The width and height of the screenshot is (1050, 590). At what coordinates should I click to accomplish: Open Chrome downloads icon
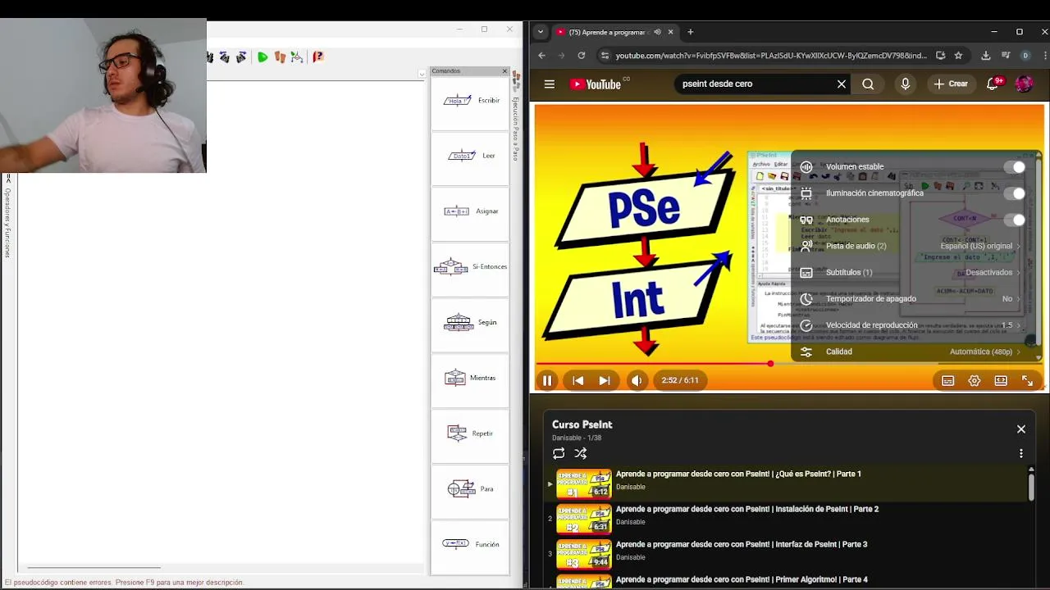click(x=985, y=56)
